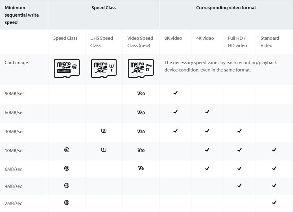Click the UHS U1 symbol in the 10MB/sec row

click(x=103, y=150)
